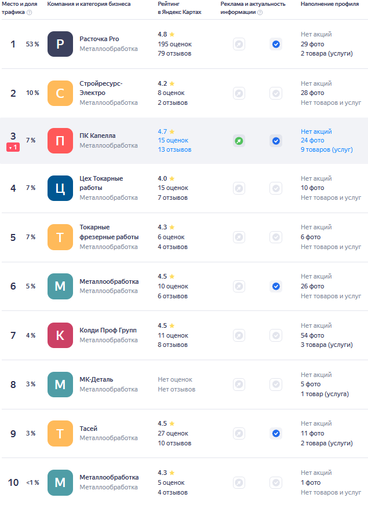The image size is (368, 505).
Task: Click the Стройресурс-Электро logo letter С
Action: (x=60, y=93)
